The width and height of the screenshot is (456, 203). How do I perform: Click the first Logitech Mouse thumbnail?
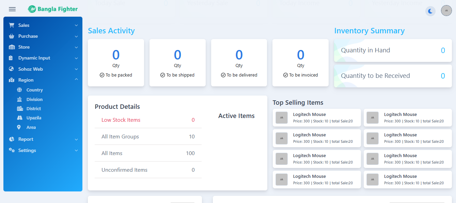[282, 118]
